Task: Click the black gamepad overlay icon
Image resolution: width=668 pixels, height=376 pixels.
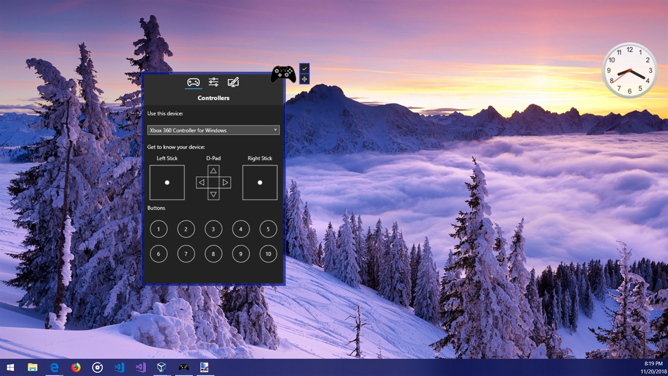Action: tap(283, 74)
